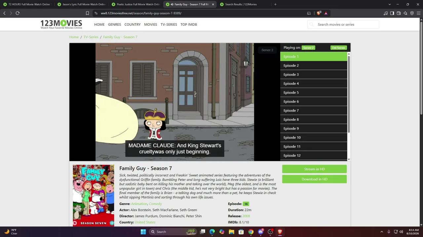Open Discord from the taskbar

click(261, 232)
